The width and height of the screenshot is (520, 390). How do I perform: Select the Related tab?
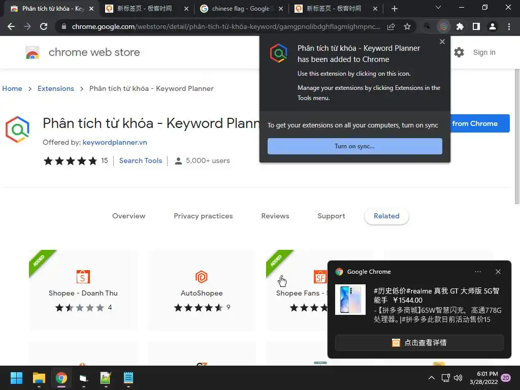[x=386, y=216]
